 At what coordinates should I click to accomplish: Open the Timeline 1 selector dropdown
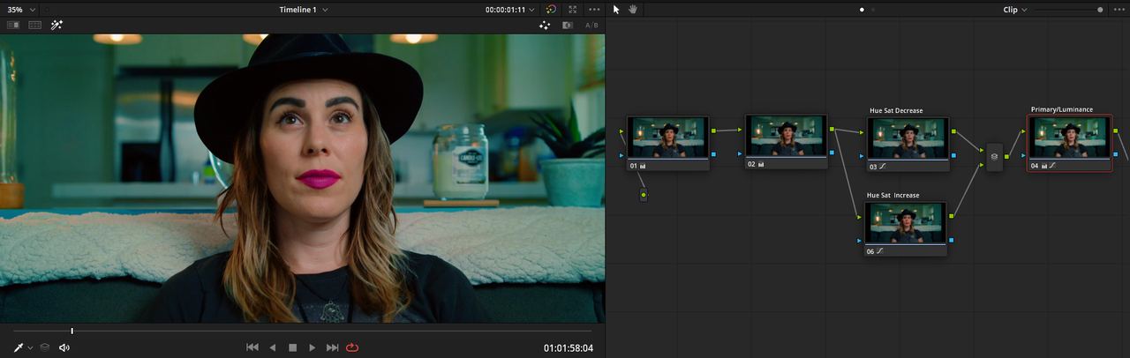coord(303,9)
